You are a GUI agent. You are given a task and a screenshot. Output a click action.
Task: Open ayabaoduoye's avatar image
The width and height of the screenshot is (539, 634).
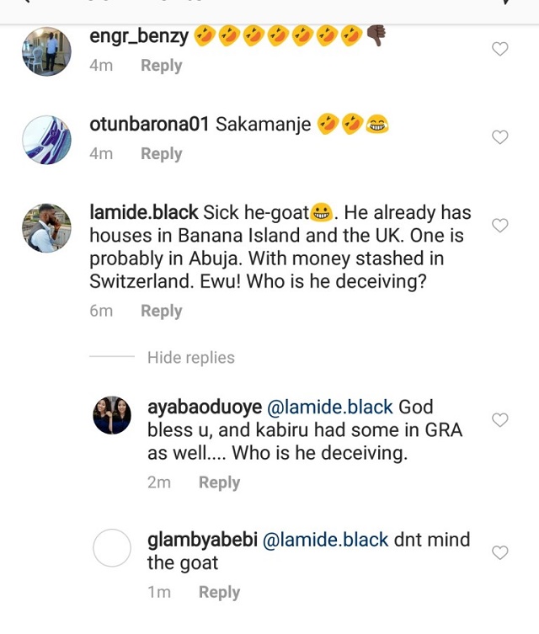tap(112, 415)
